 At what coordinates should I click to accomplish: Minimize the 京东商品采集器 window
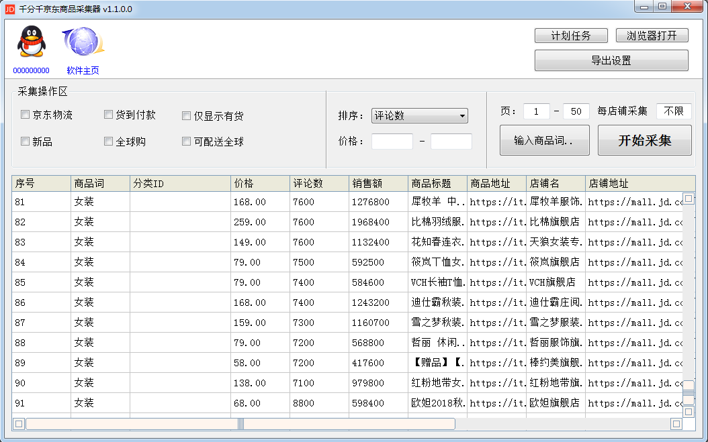click(644, 7)
